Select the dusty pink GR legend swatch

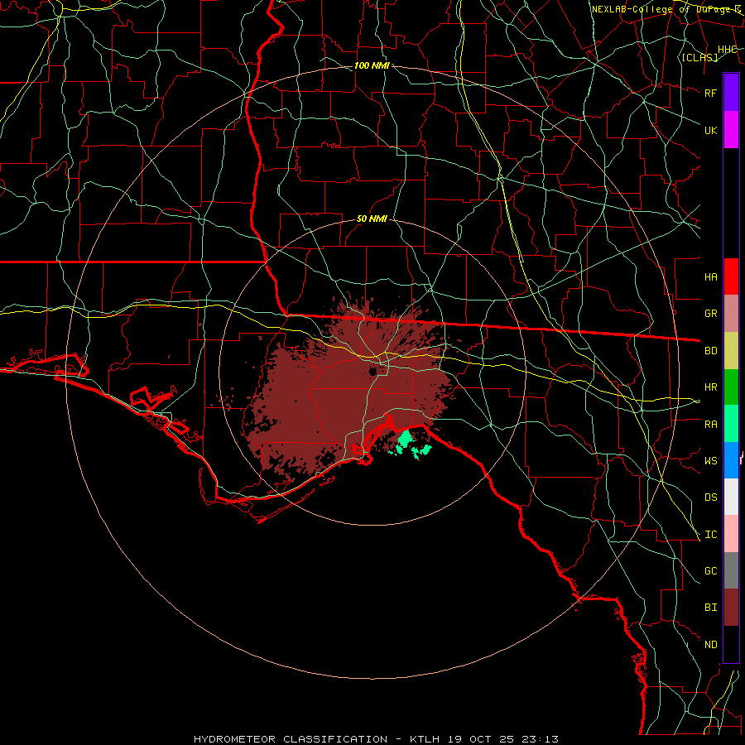coord(731,313)
